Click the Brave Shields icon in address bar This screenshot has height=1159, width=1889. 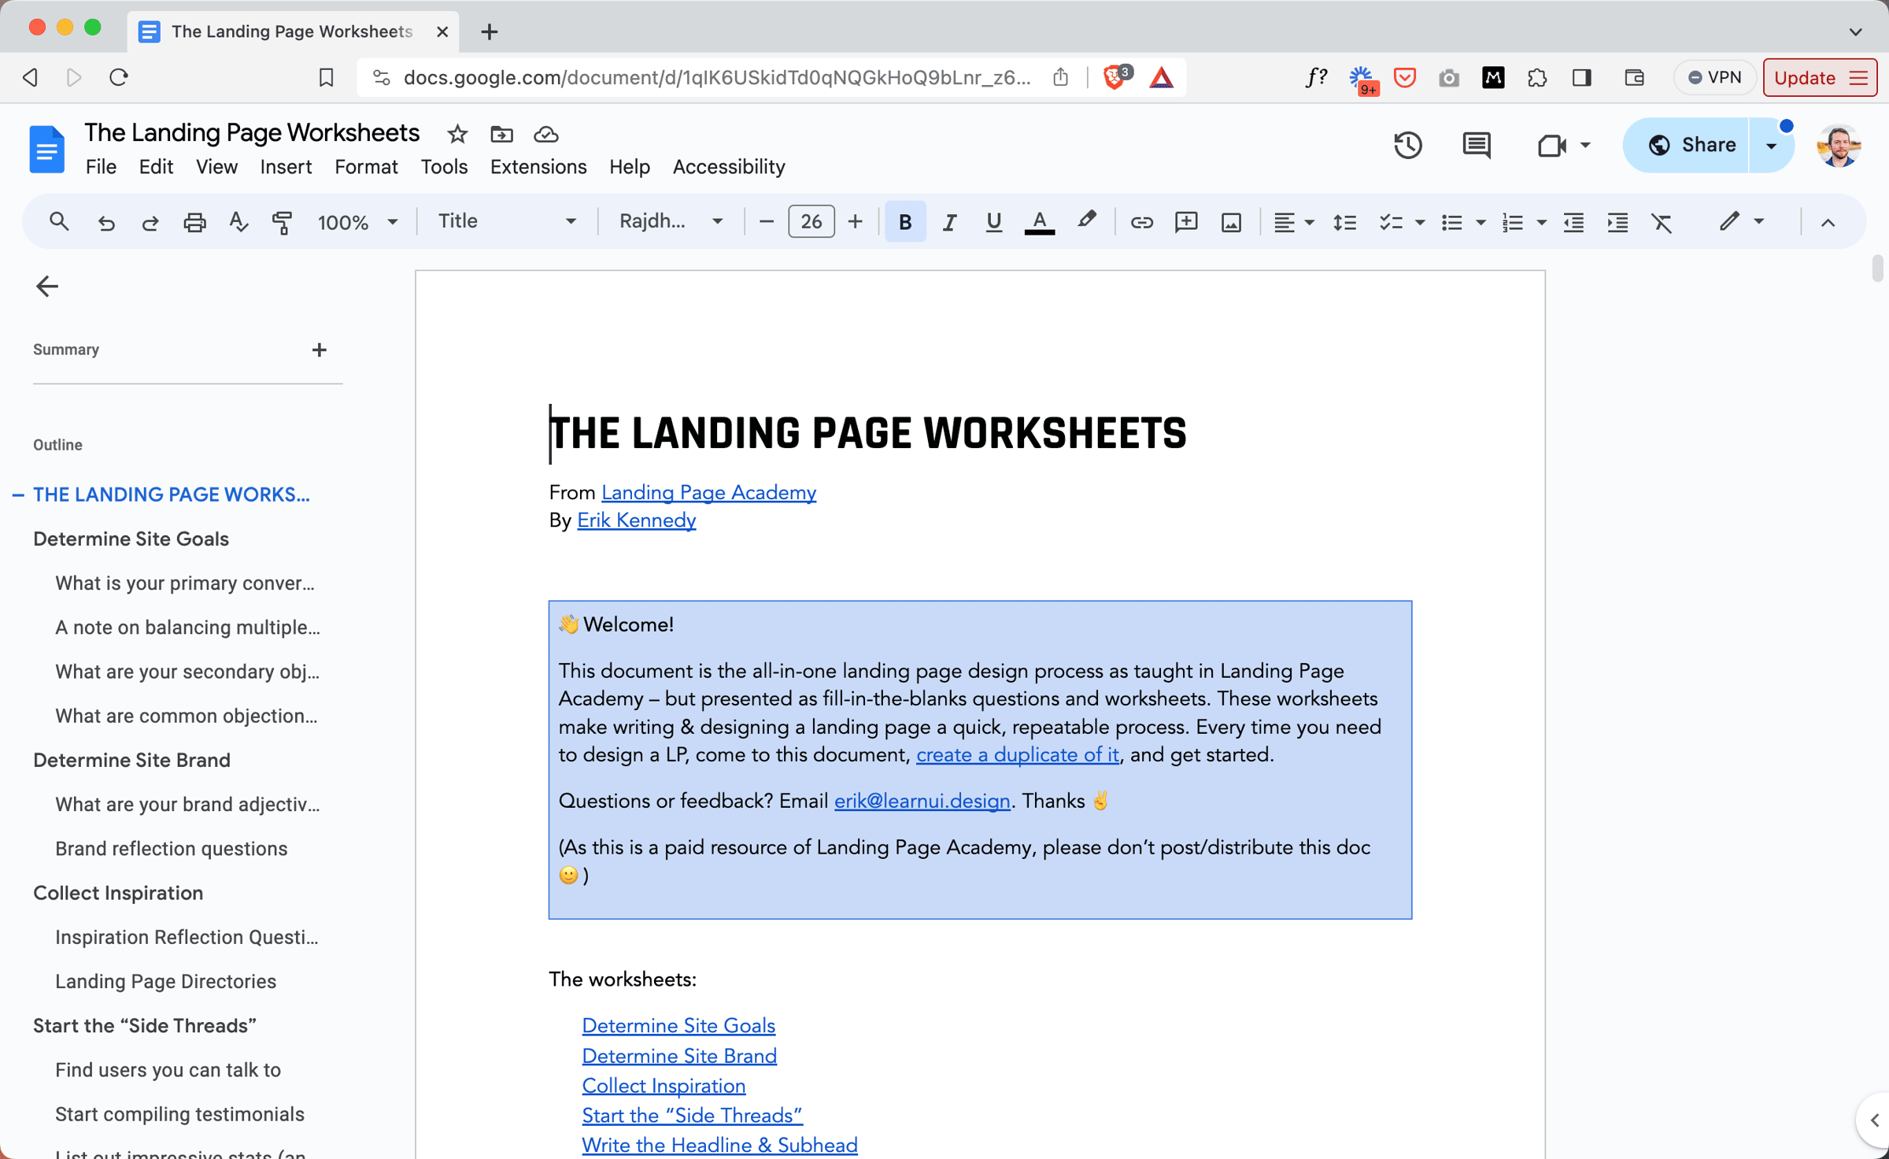coord(1116,77)
